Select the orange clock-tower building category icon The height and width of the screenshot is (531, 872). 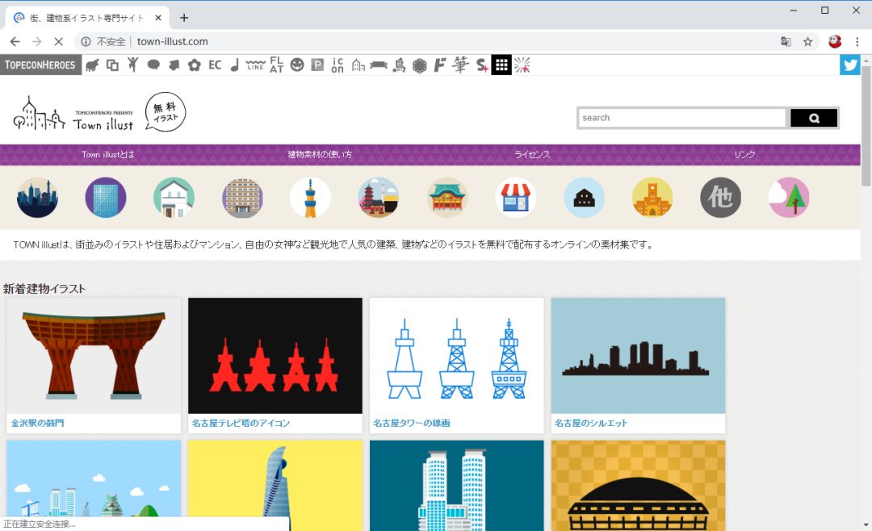coord(652,198)
